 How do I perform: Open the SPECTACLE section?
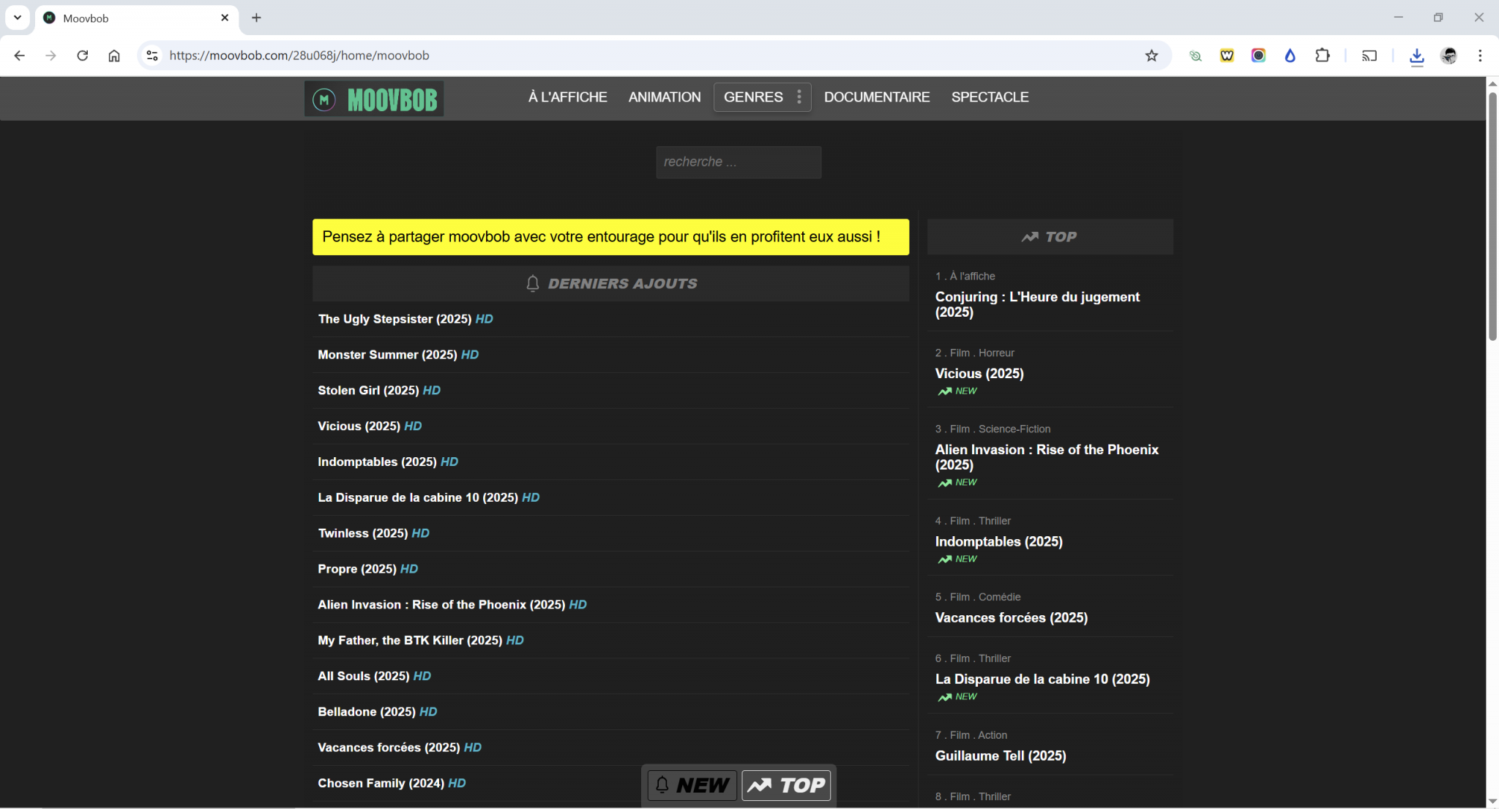coord(990,97)
